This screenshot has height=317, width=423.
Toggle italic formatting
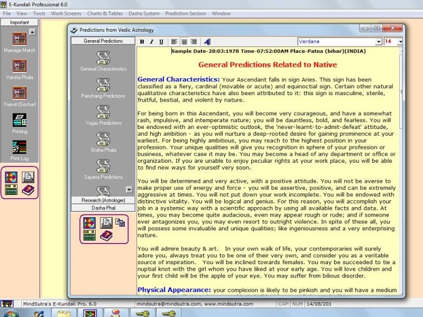[152, 42]
